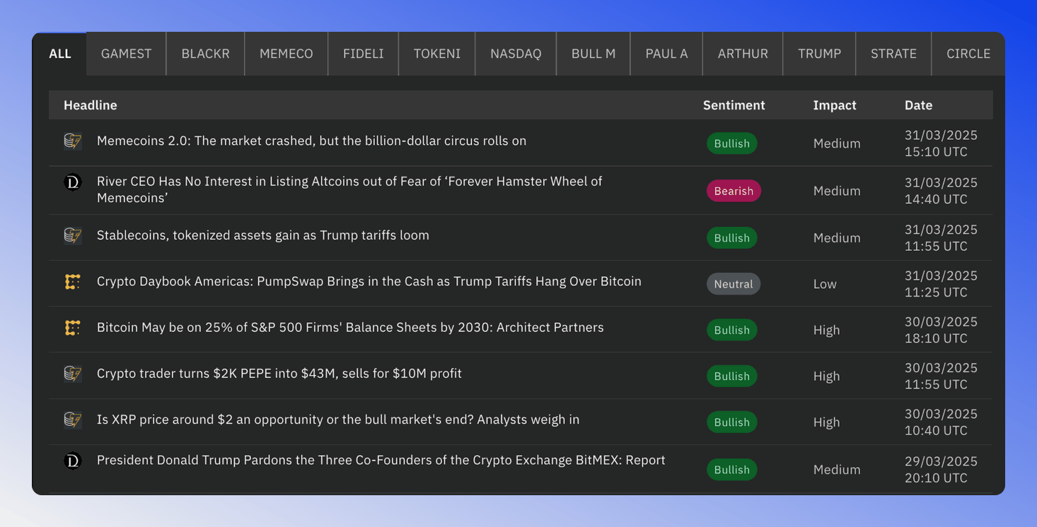Click the Bearish badge on River CEO row

[x=734, y=191]
